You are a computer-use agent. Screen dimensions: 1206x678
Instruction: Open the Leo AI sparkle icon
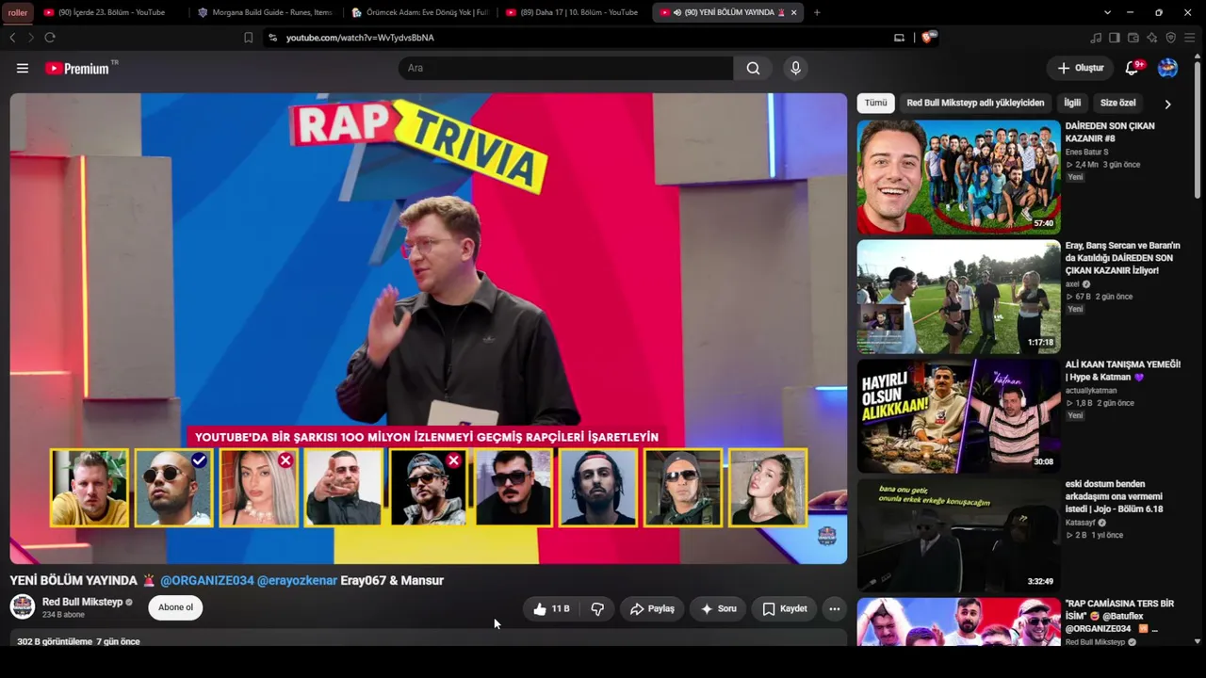(1152, 38)
